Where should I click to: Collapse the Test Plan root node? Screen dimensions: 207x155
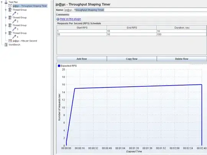(2, 2)
